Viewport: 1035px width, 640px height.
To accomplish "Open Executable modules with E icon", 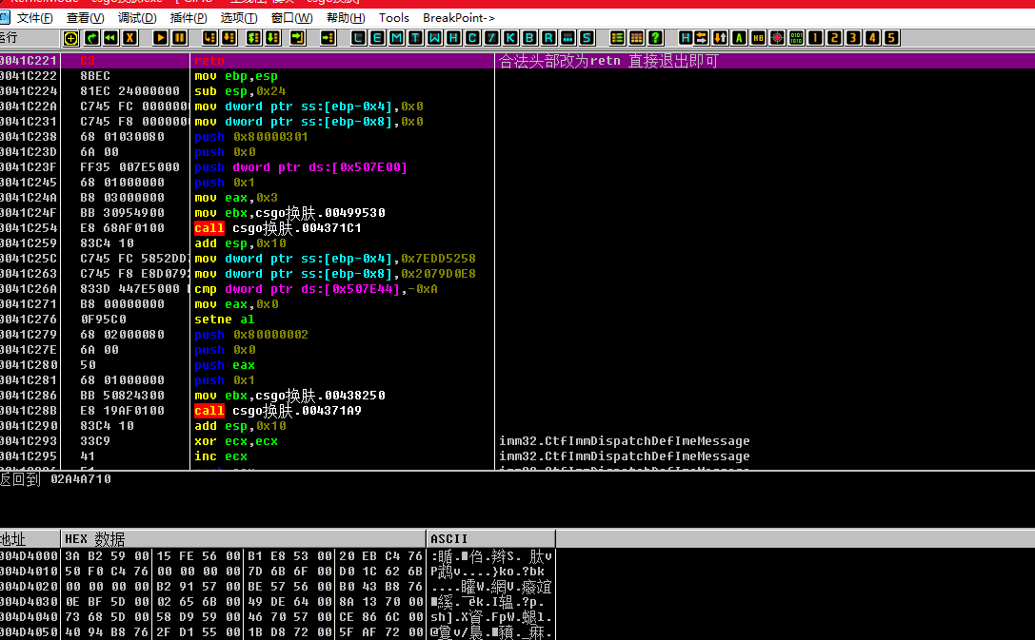I will (x=378, y=38).
